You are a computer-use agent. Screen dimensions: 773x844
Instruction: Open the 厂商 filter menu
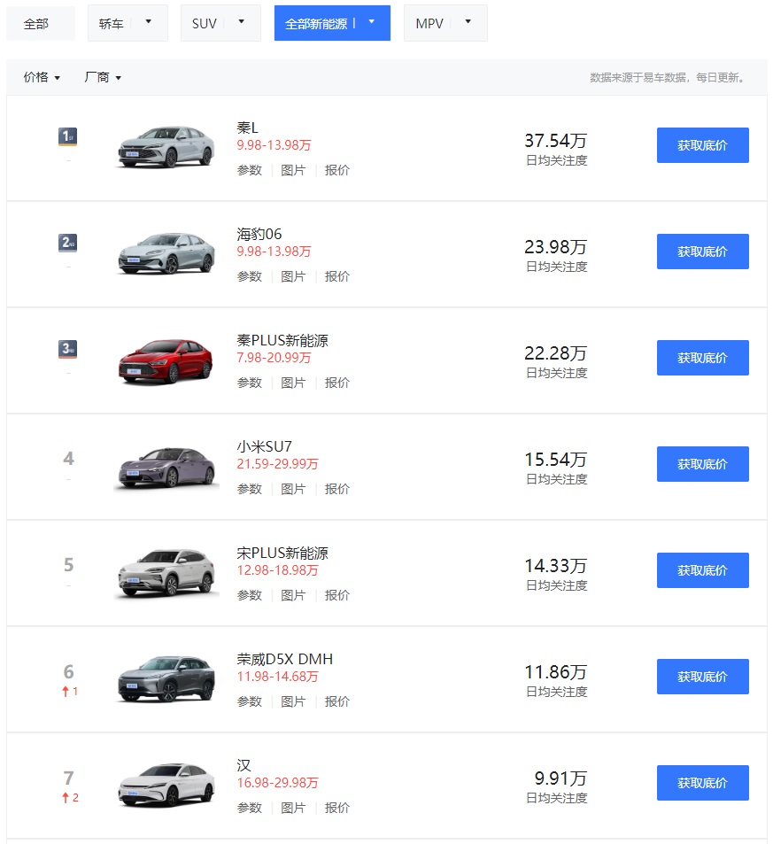[x=102, y=77]
